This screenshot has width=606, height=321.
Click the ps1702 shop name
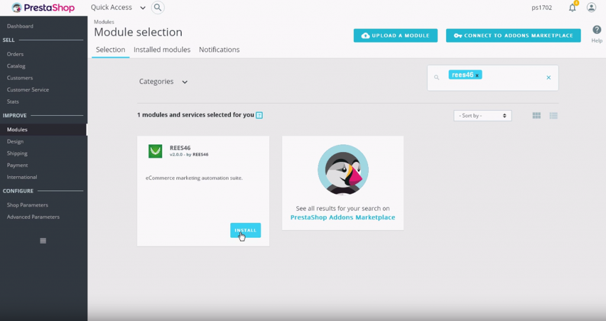541,7
